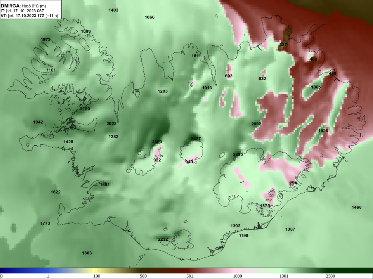This screenshot has height=279, width=373.
Task: Select the 485 height label
Action: (332, 74)
